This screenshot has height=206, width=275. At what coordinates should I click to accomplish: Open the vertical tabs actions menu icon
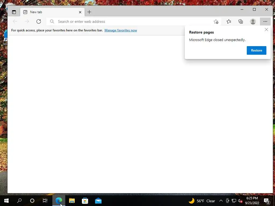click(x=14, y=12)
